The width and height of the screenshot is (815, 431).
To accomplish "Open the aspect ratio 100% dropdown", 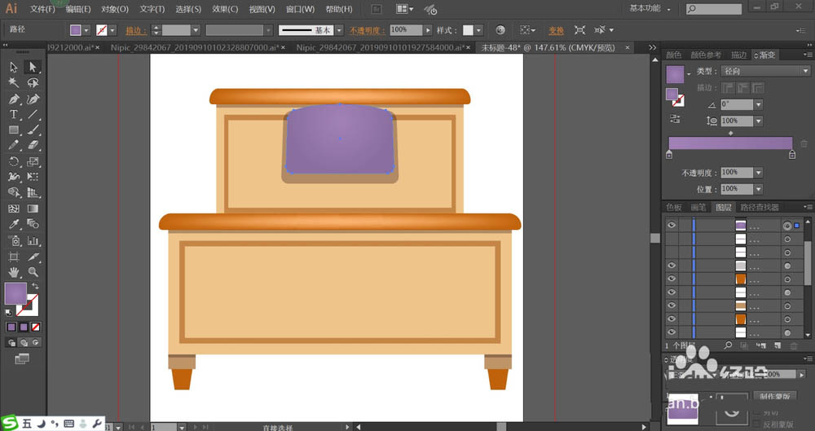I will [759, 121].
